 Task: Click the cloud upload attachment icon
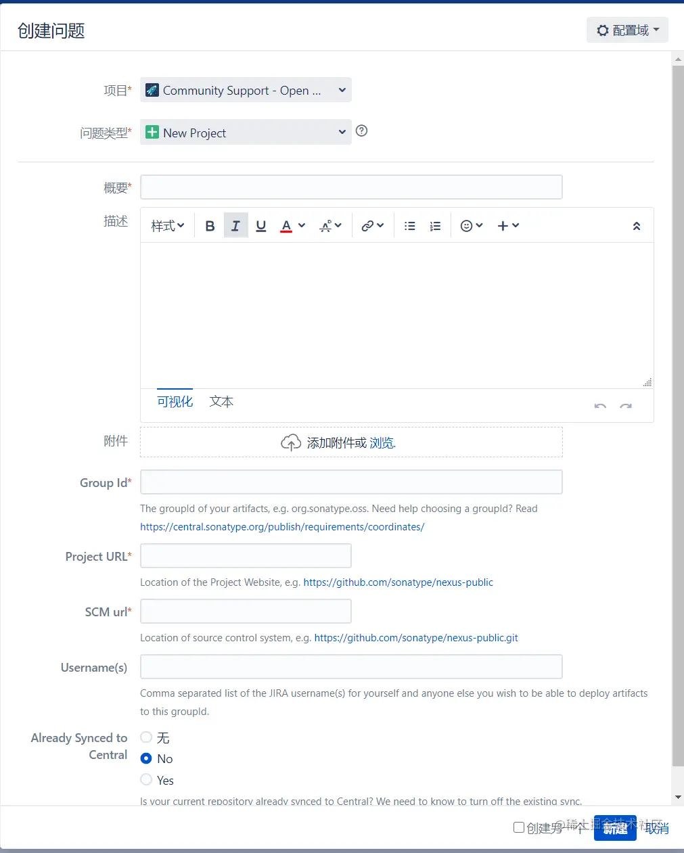(x=291, y=442)
